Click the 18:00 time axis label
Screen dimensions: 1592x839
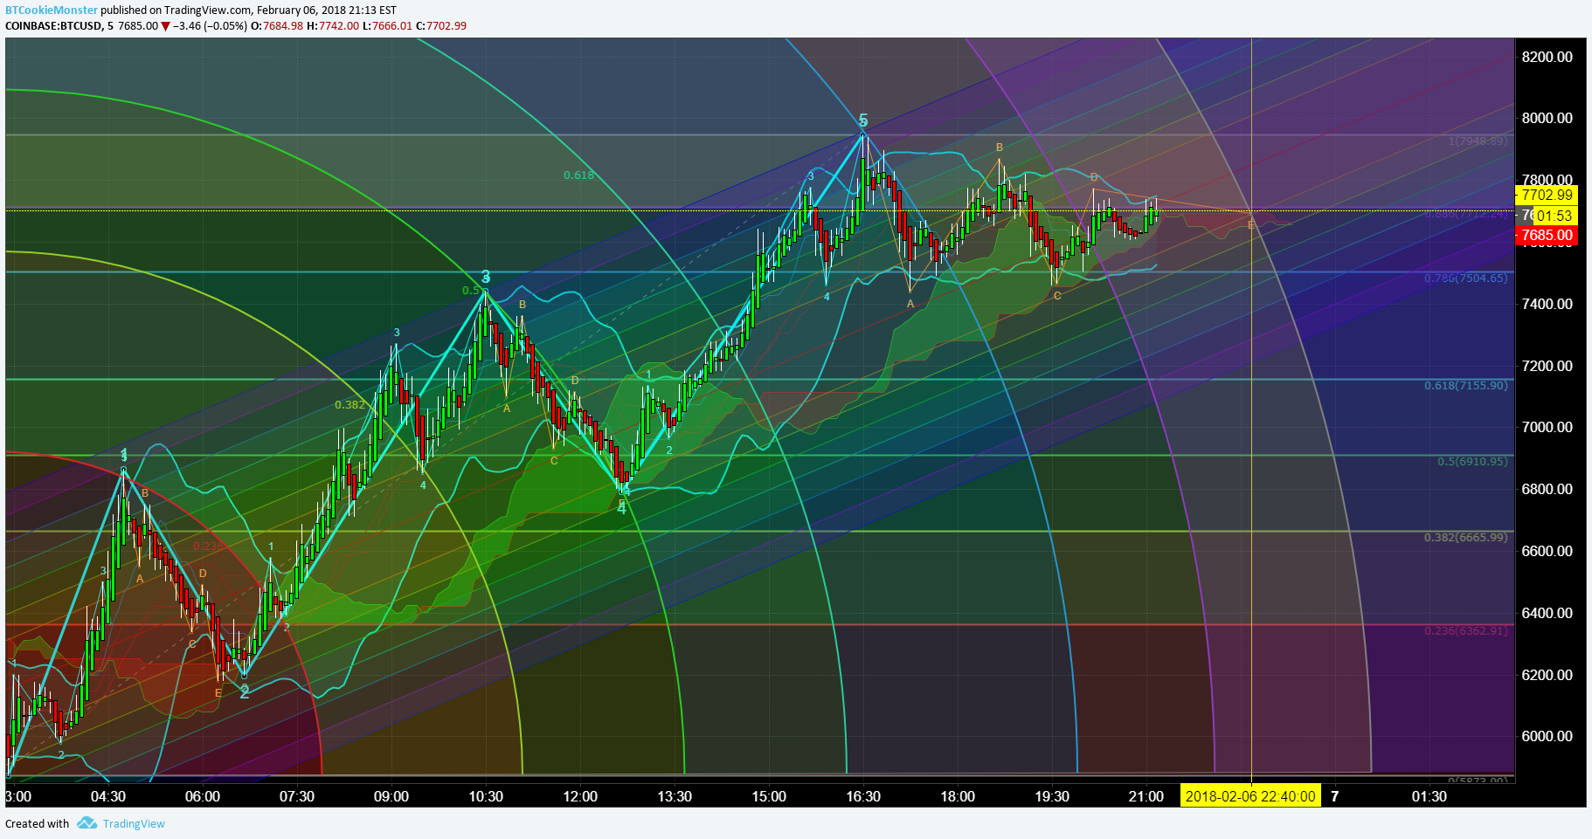[958, 796]
